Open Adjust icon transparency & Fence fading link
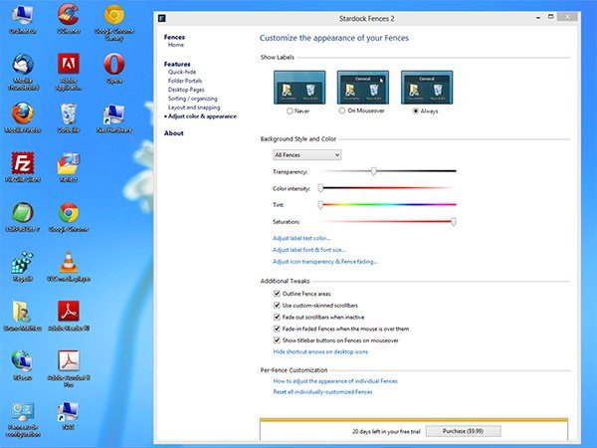The image size is (597, 448). point(324,262)
